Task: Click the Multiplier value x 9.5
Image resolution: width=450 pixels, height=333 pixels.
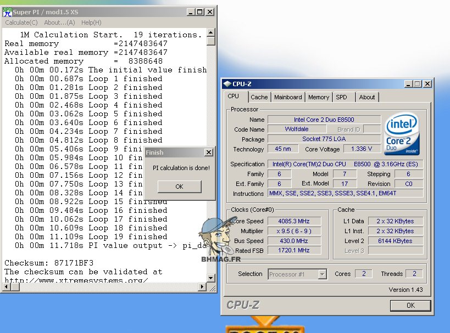Action: [x=294, y=231]
